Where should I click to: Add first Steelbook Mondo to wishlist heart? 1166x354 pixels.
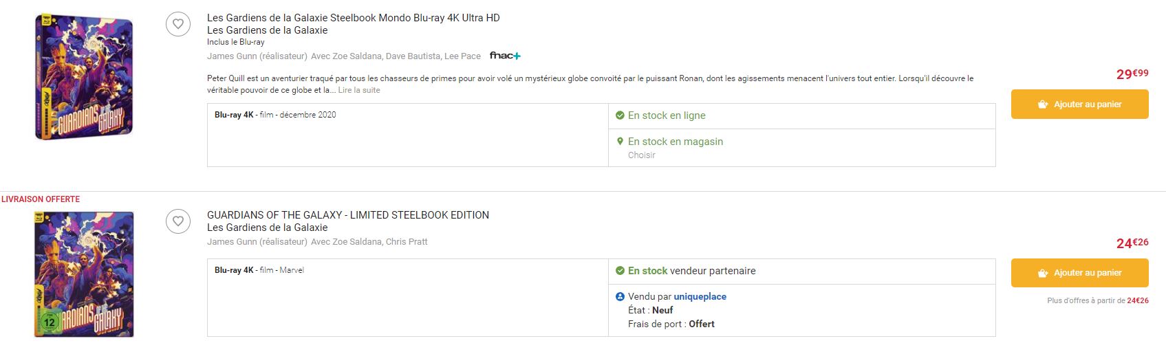[x=178, y=24]
